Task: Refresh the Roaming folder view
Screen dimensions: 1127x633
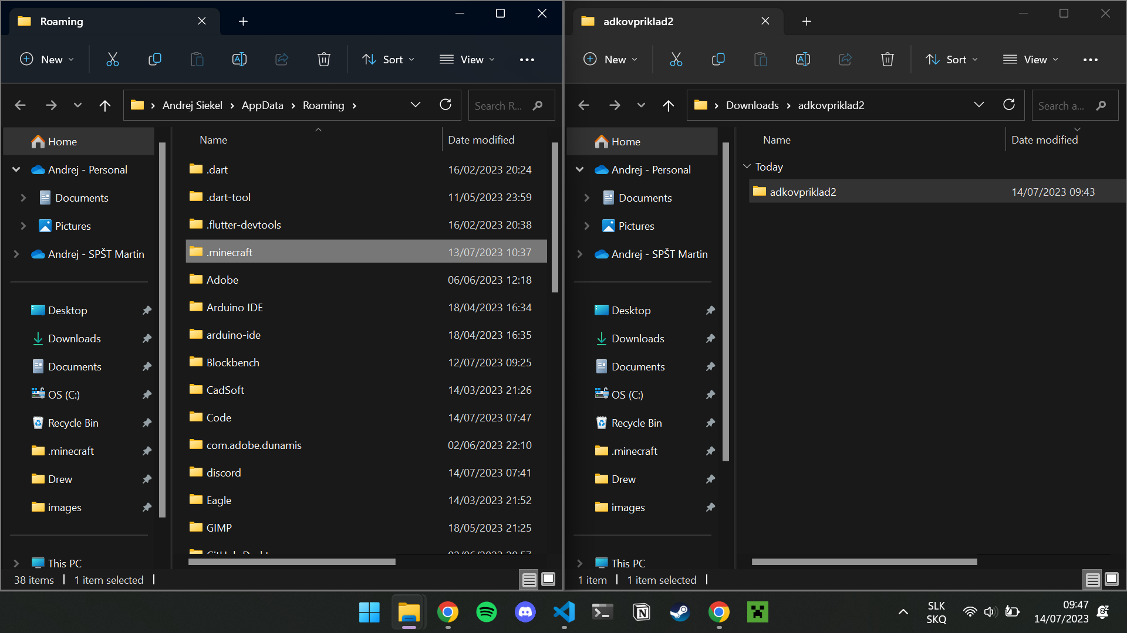Action: coord(446,105)
